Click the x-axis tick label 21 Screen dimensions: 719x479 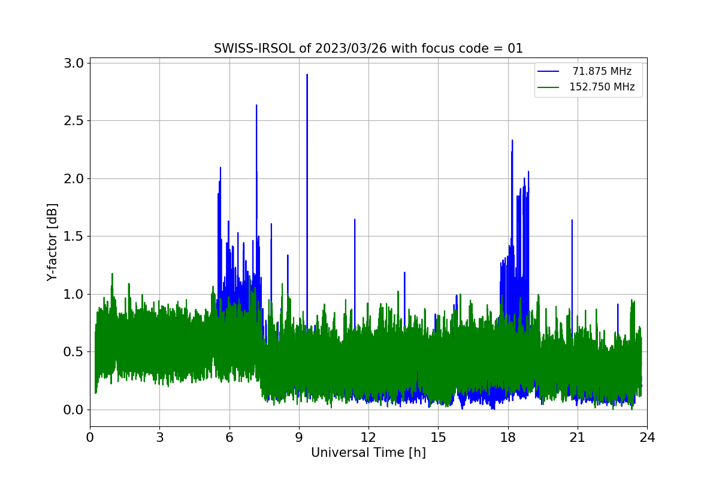578,437
